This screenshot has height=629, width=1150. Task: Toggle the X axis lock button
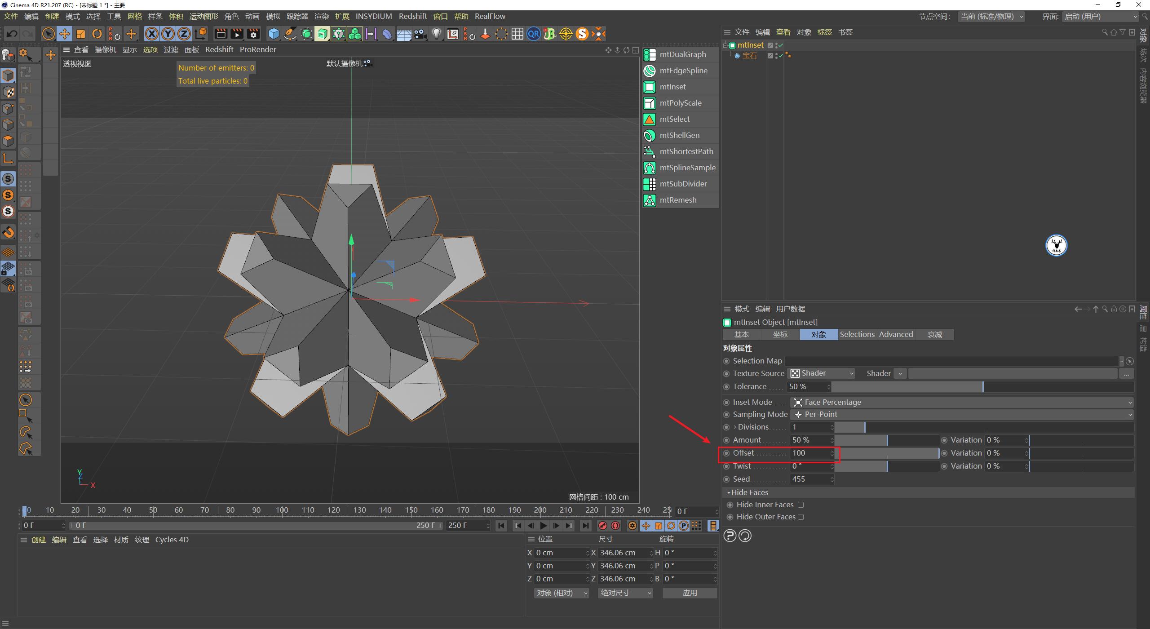coord(152,34)
